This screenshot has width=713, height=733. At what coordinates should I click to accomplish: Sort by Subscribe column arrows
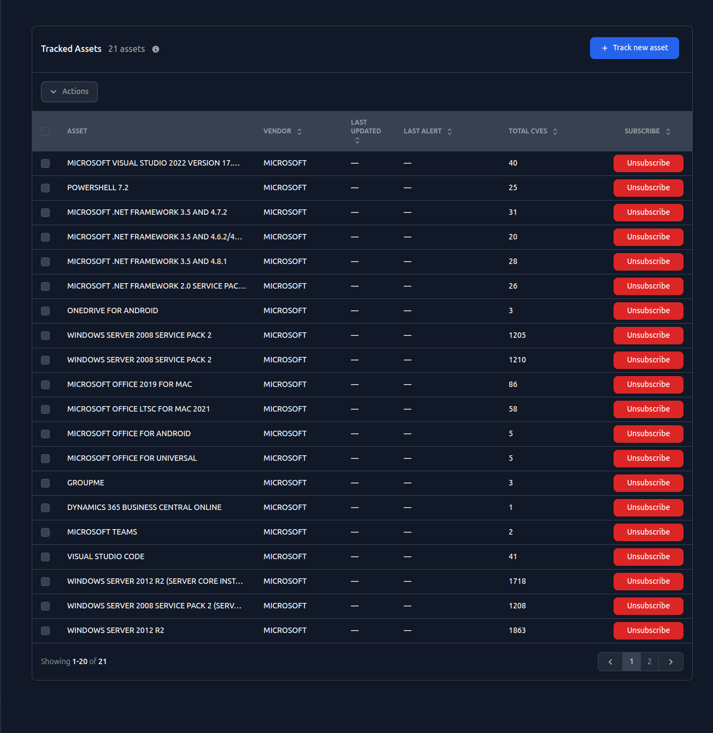pyautogui.click(x=668, y=131)
